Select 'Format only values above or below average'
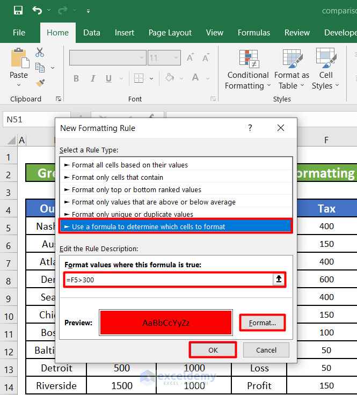Viewport: 357px width, 395px height. [x=176, y=202]
